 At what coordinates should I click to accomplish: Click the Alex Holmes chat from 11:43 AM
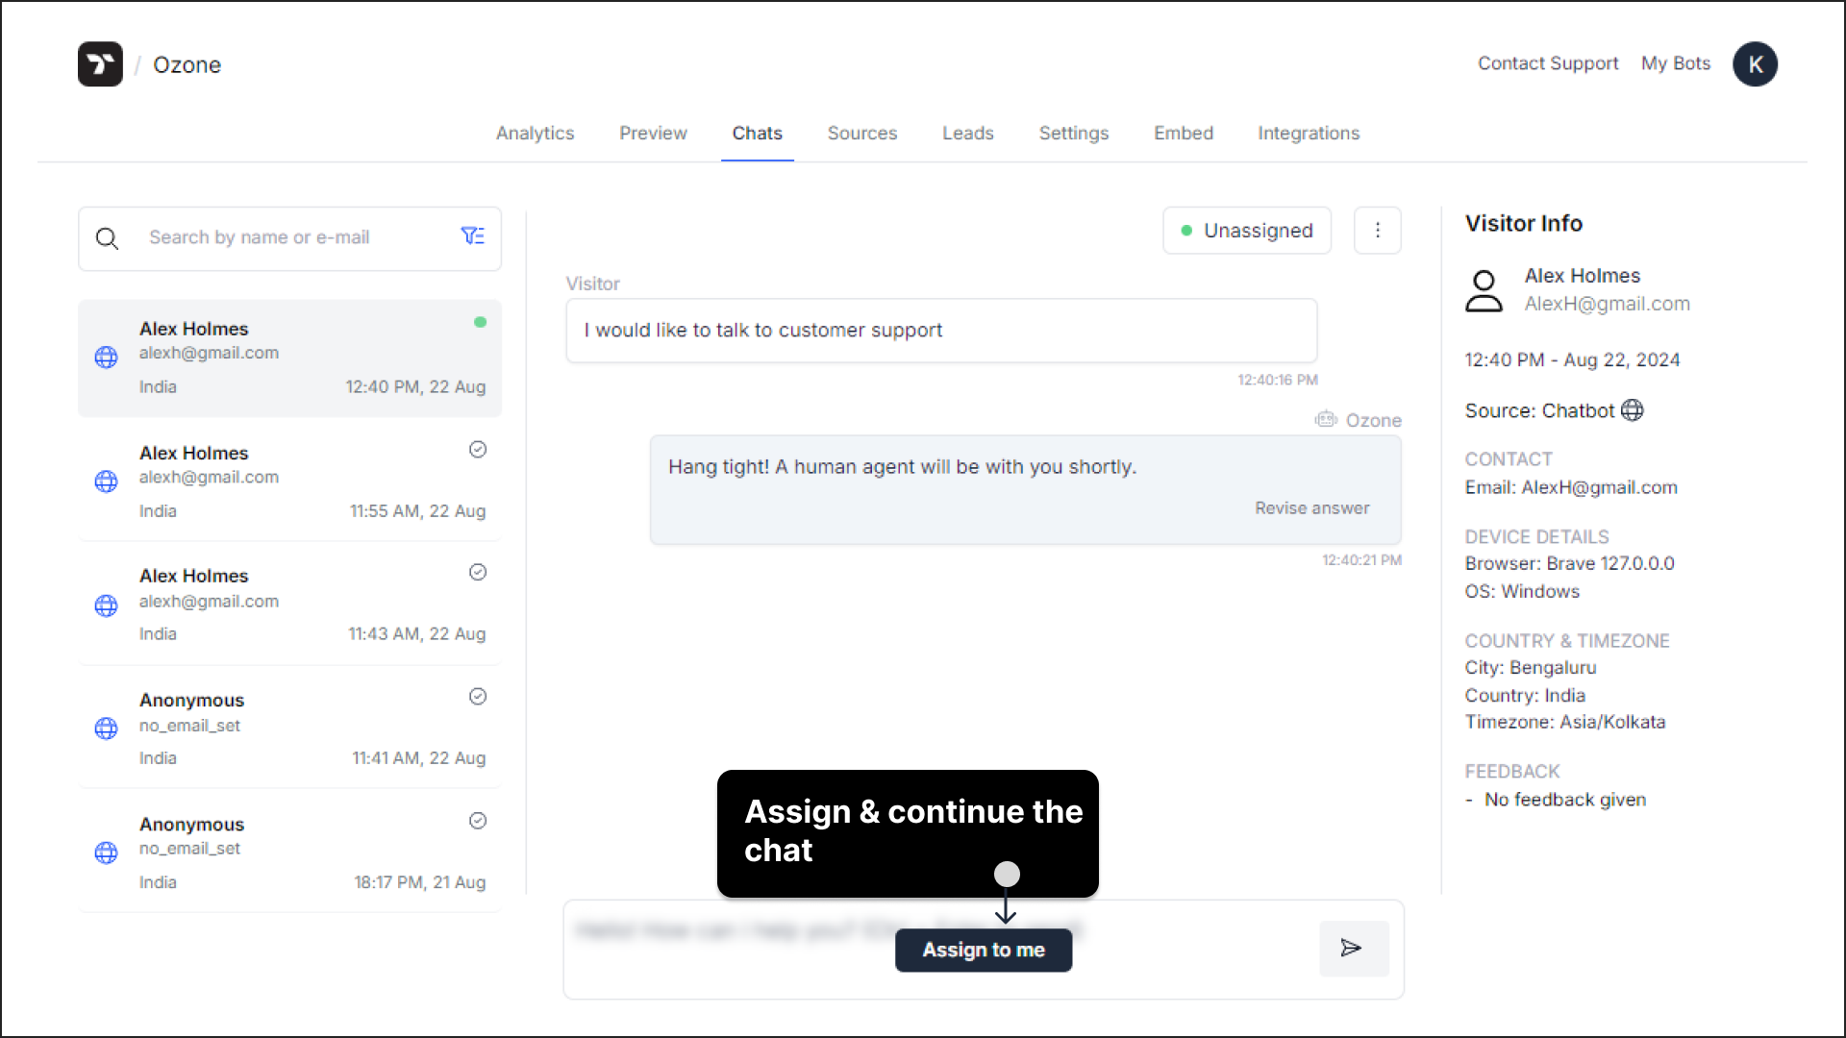pyautogui.click(x=289, y=604)
